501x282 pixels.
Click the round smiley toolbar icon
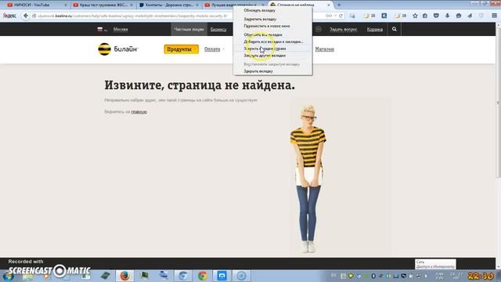(x=459, y=16)
